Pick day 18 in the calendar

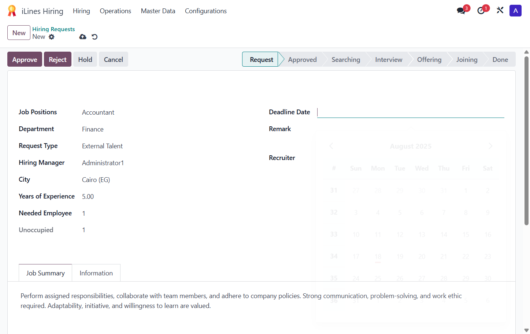(x=378, y=256)
